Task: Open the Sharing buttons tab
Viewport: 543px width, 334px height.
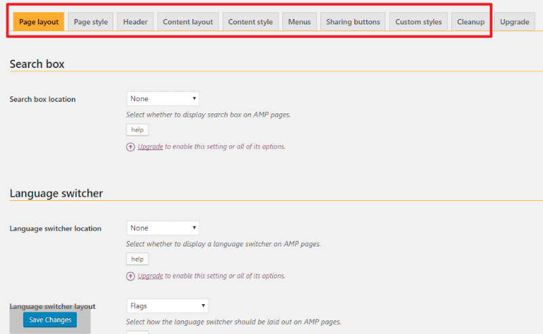Action: pos(353,22)
